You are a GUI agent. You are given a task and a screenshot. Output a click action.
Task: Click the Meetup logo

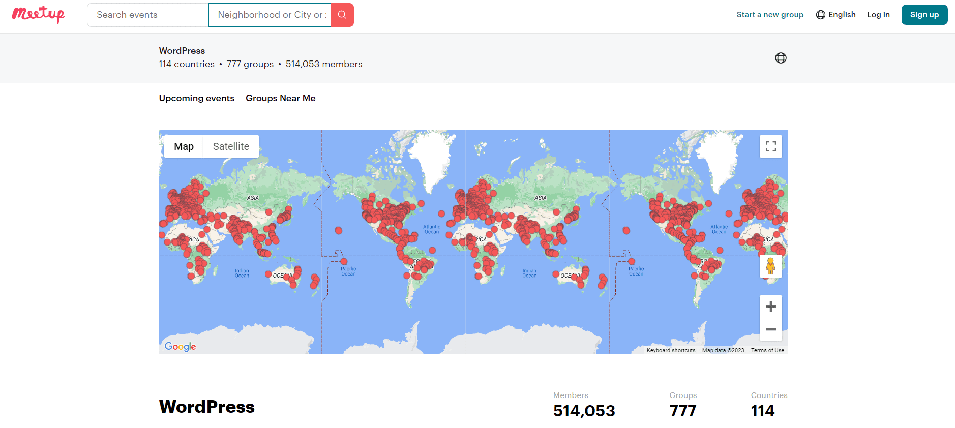tap(38, 14)
